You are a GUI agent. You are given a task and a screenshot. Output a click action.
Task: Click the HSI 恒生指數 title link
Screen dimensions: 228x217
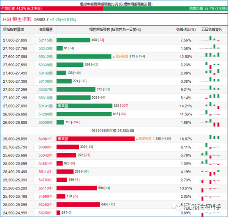tap(17, 20)
